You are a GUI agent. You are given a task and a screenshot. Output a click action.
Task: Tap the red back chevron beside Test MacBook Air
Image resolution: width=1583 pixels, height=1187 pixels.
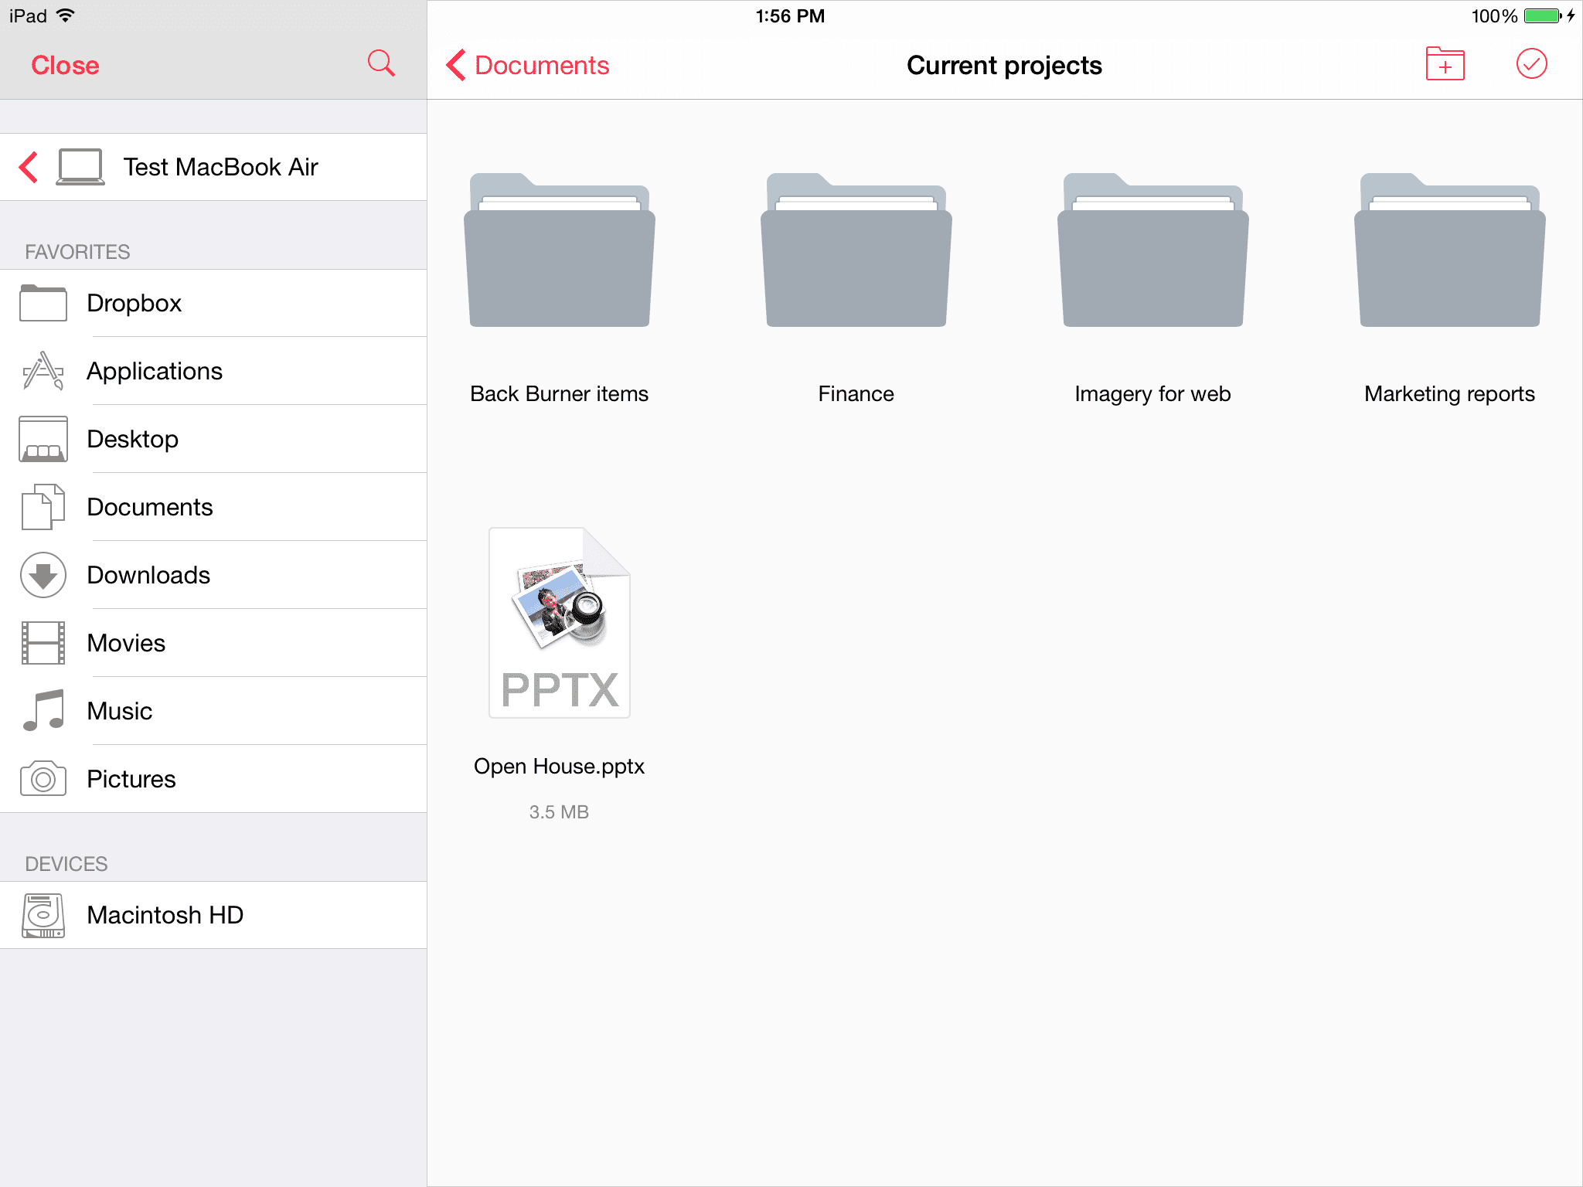pos(29,167)
